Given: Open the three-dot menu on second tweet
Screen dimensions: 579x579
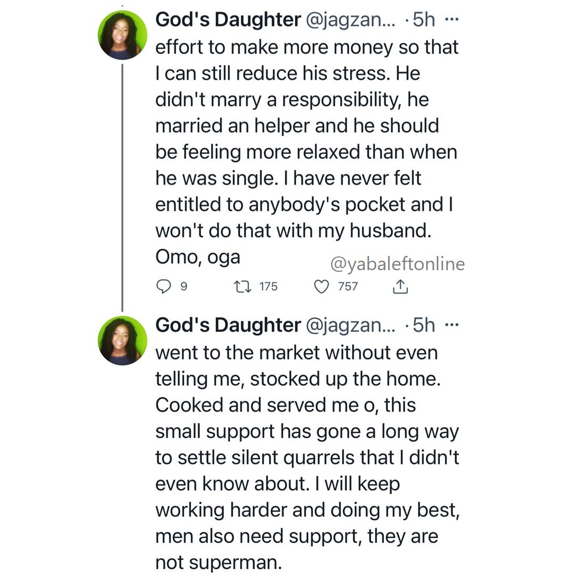Looking at the screenshot, I should point(452,325).
